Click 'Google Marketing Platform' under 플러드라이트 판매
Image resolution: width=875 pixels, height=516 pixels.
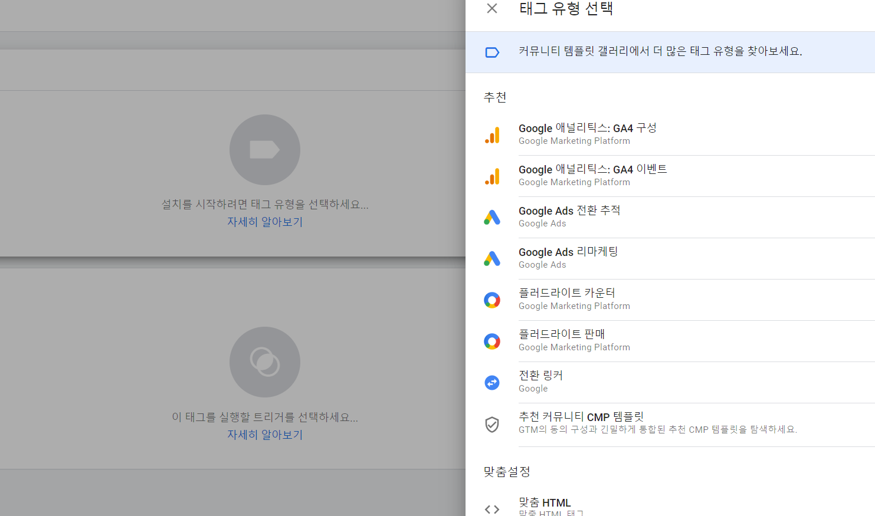[x=574, y=347]
